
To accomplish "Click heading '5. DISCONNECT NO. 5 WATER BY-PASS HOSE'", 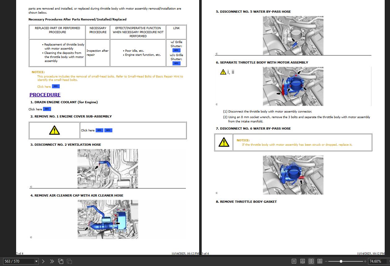I will click(253, 11).
